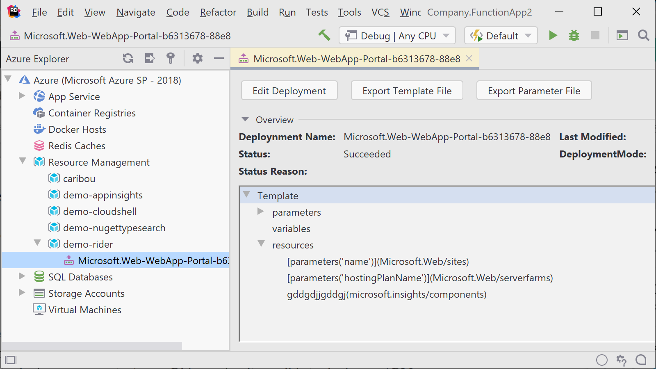
Task: Open the Default run configuration dropdown
Action: (501, 36)
